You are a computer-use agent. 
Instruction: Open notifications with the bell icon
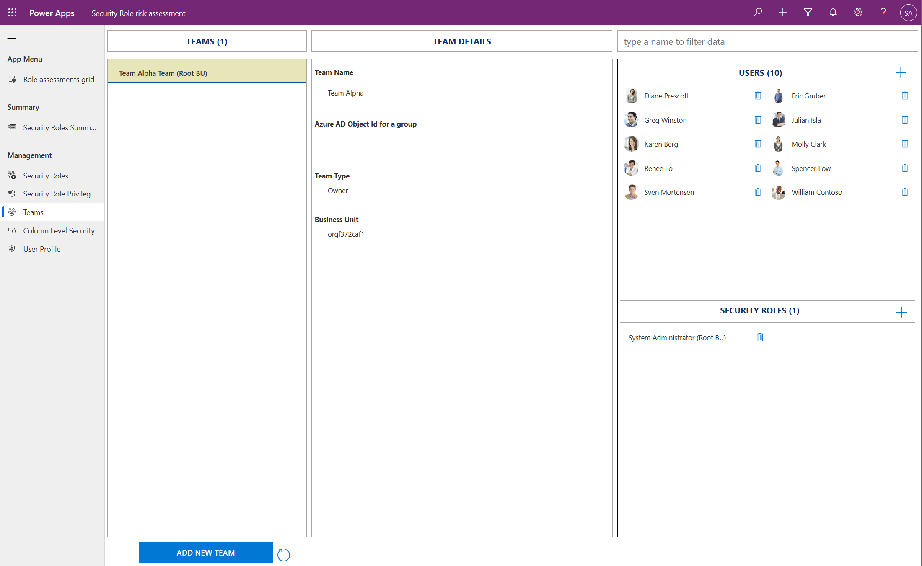pos(833,12)
